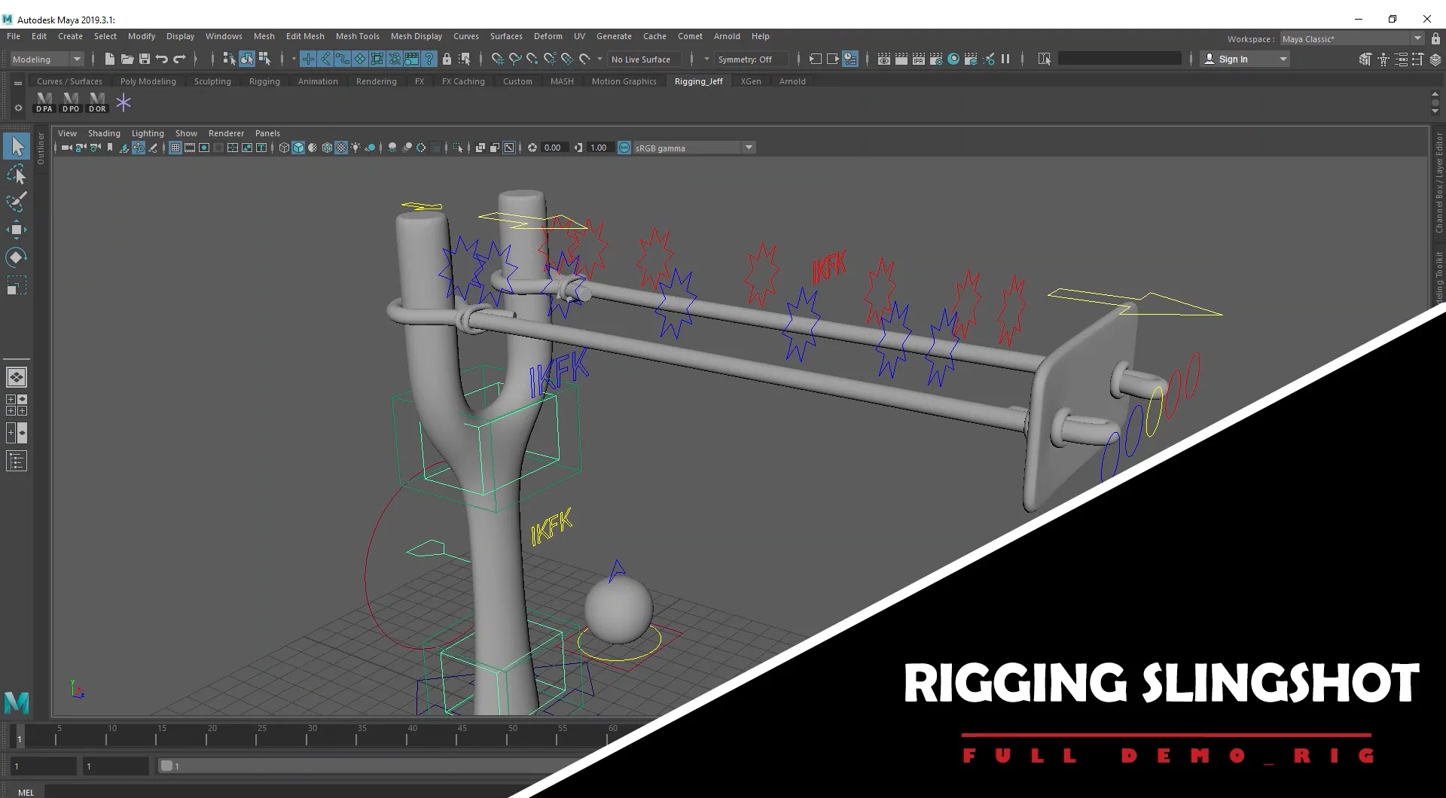Switch to the Rigging_Jeff shelf tab

(698, 81)
